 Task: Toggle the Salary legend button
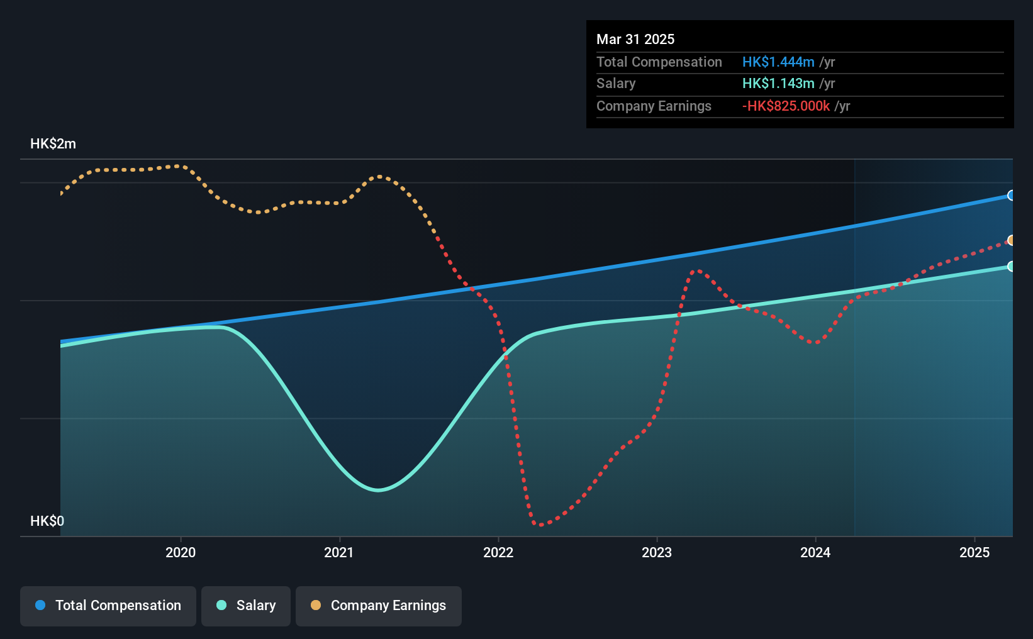[x=246, y=606]
